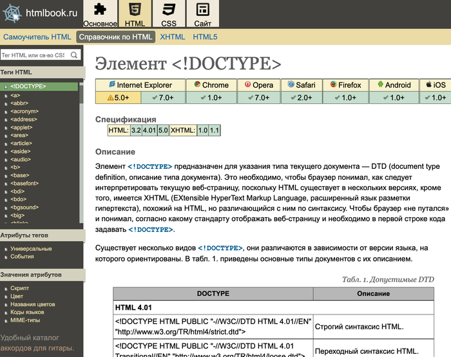Switch to Самоучитель HTML tab
Screen dimensions: 451x357
37,37
